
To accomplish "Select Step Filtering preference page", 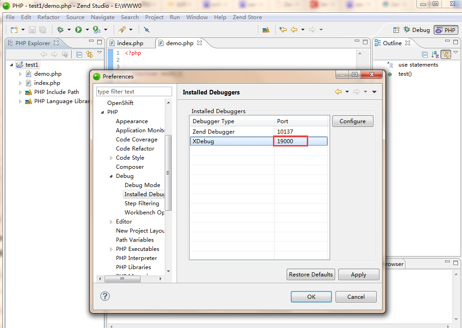I will click(x=142, y=203).
